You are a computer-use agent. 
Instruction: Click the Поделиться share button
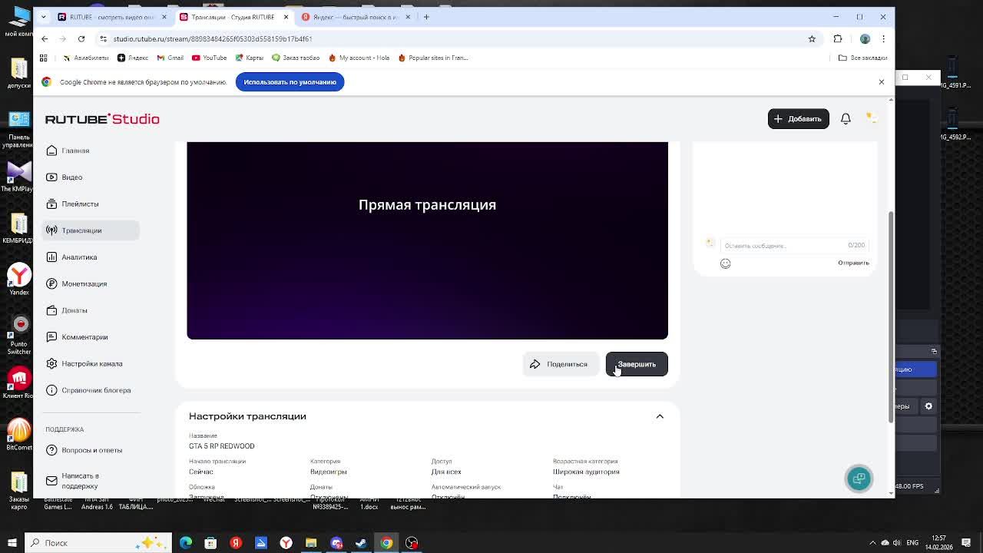560,364
